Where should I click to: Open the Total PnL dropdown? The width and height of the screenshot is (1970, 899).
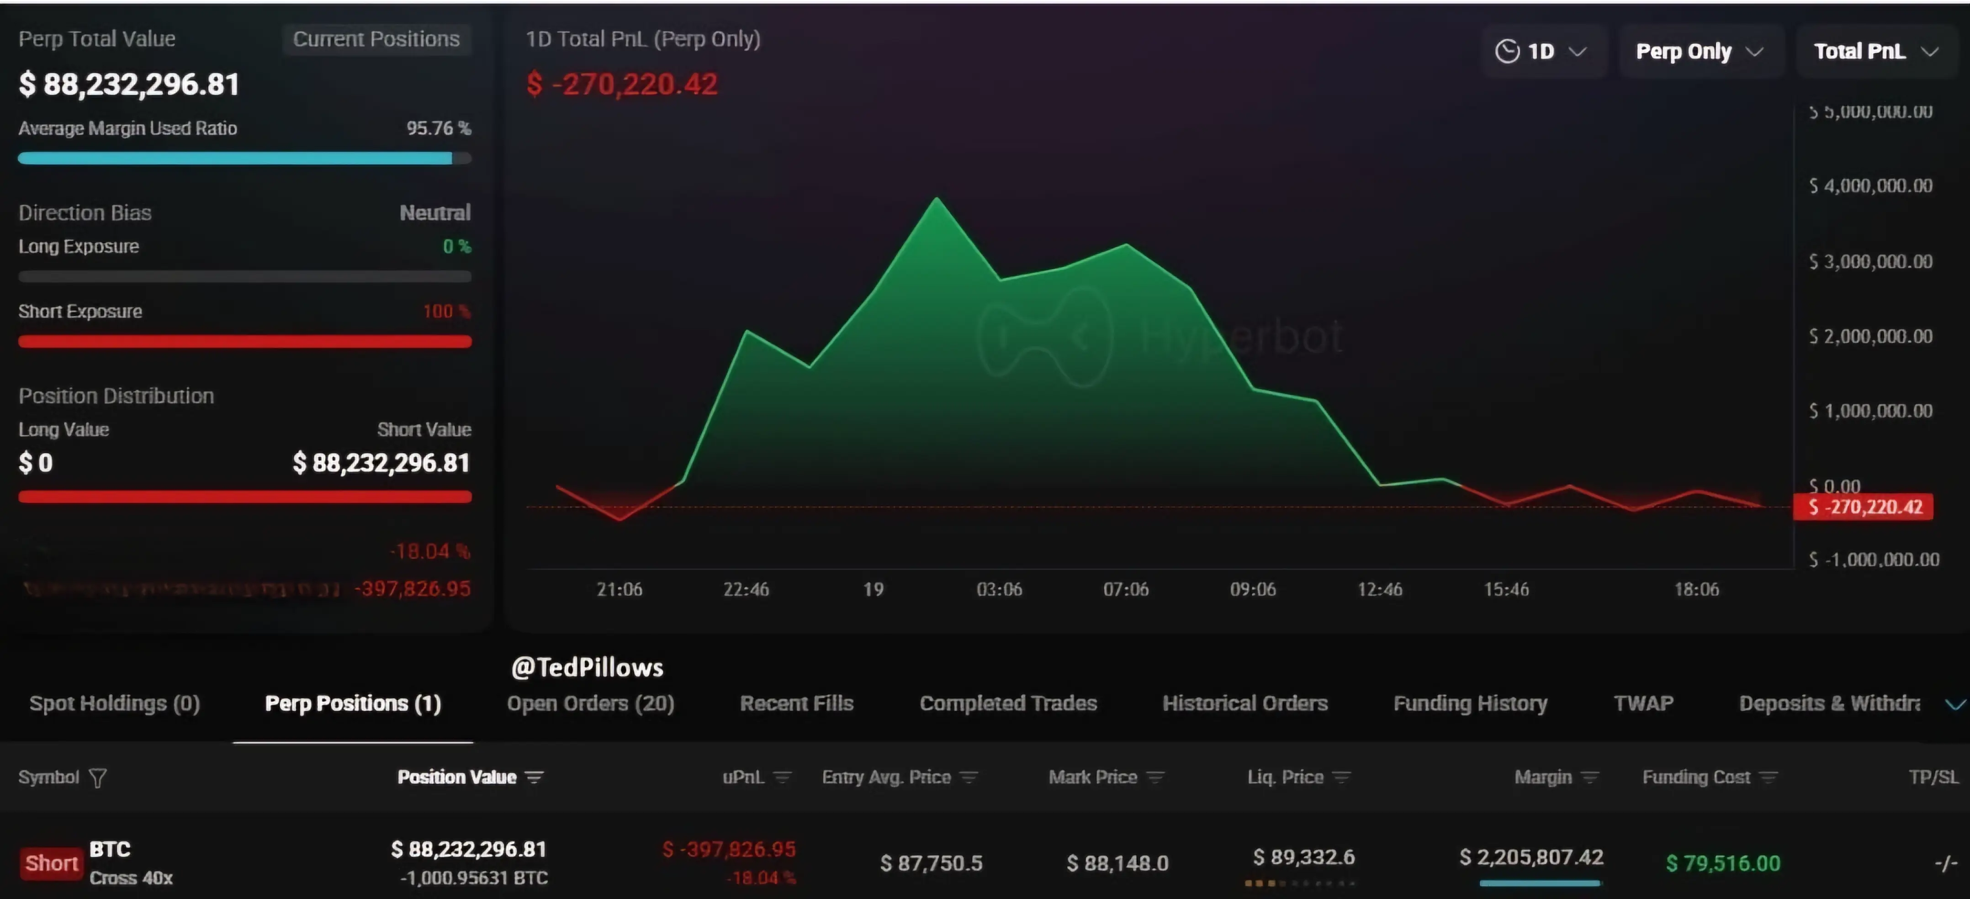pyautogui.click(x=1876, y=51)
